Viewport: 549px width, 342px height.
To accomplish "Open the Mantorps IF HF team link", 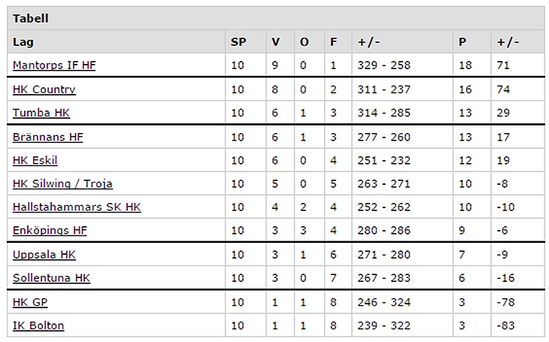I will [54, 65].
